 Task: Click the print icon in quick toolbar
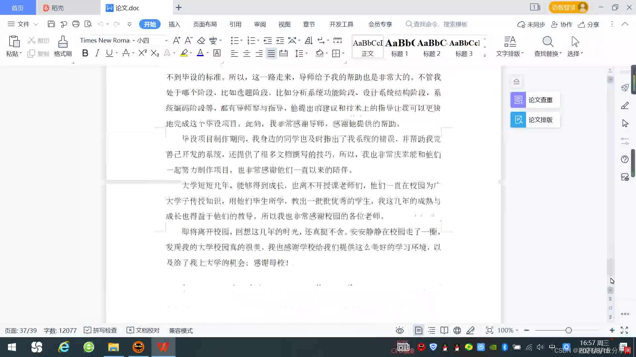tap(76, 24)
